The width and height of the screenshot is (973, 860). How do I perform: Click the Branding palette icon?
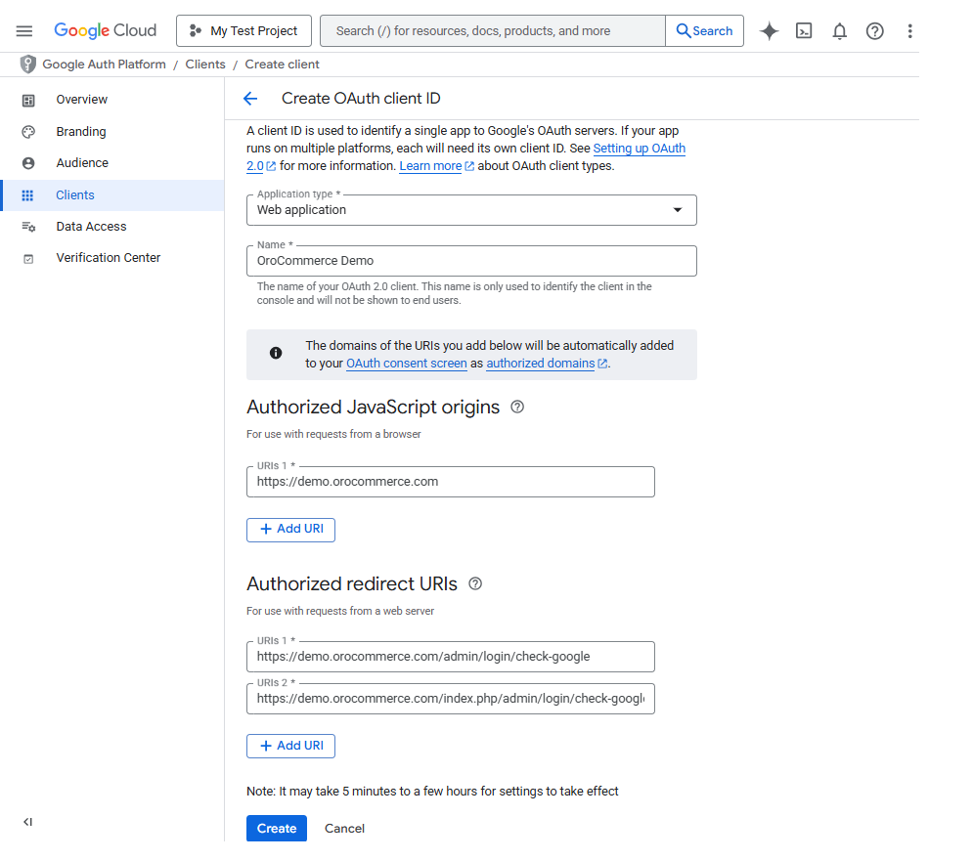click(28, 132)
